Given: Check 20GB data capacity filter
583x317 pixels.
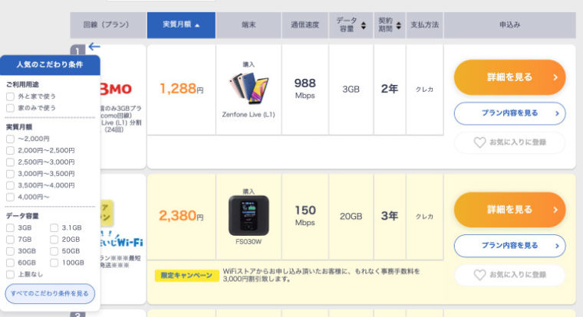Looking at the screenshot, I should (x=54, y=240).
